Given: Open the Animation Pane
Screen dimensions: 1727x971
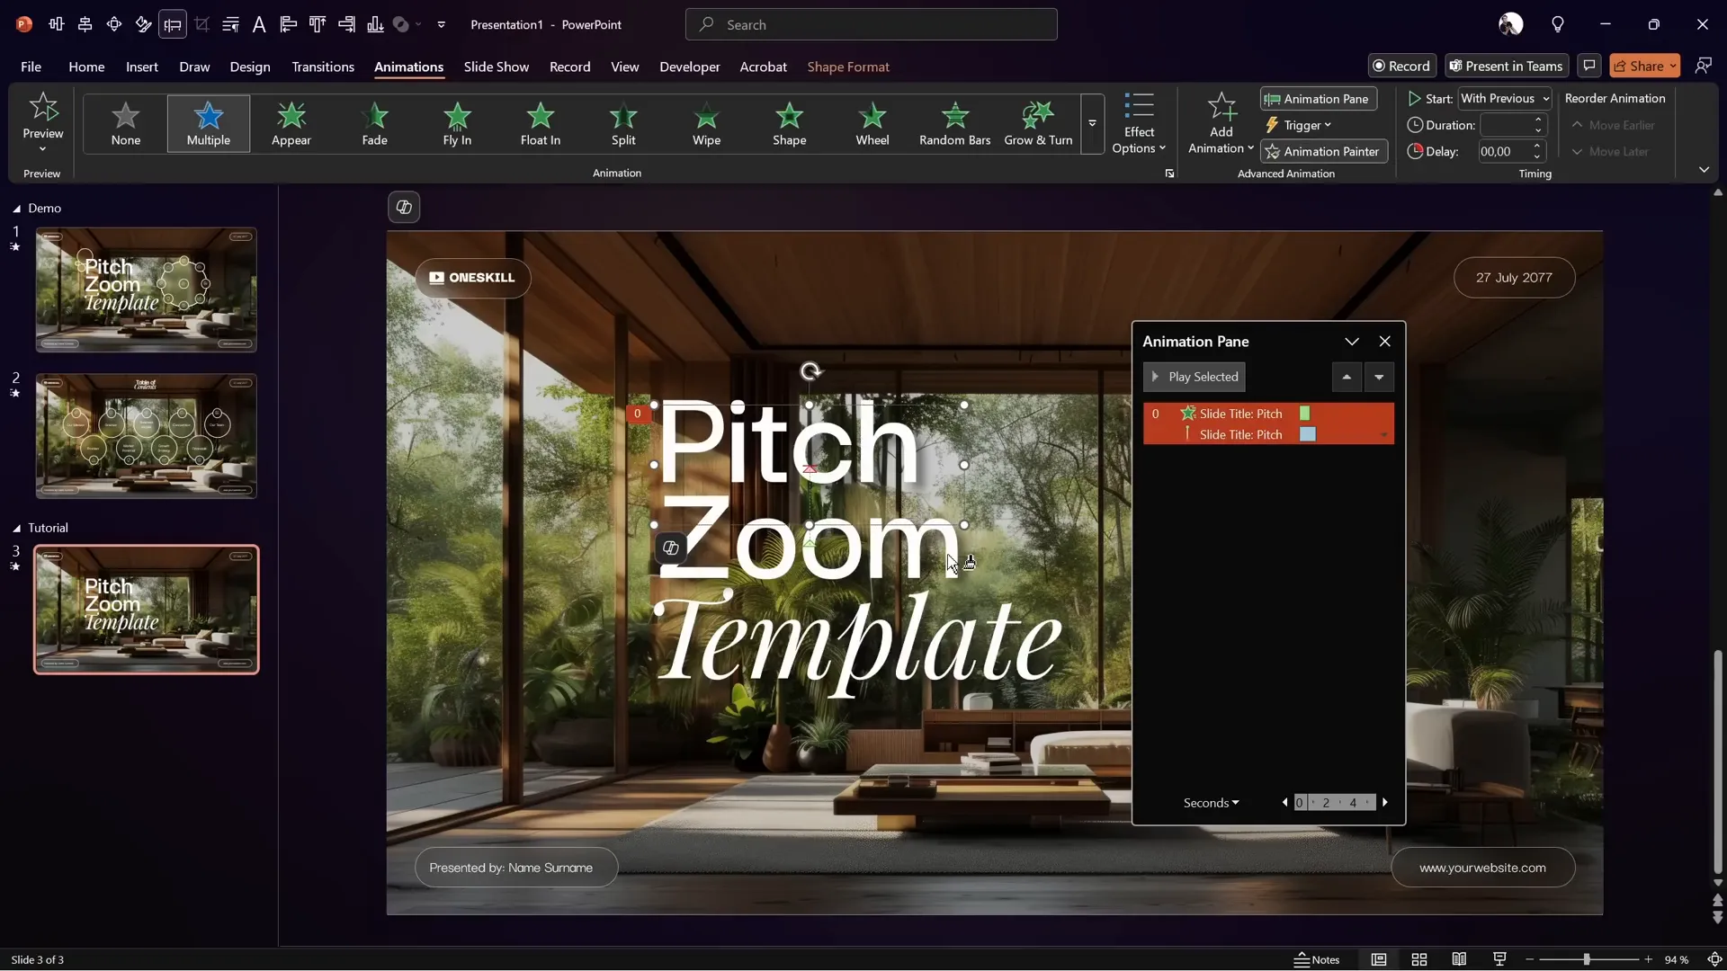Looking at the screenshot, I should click(1317, 99).
